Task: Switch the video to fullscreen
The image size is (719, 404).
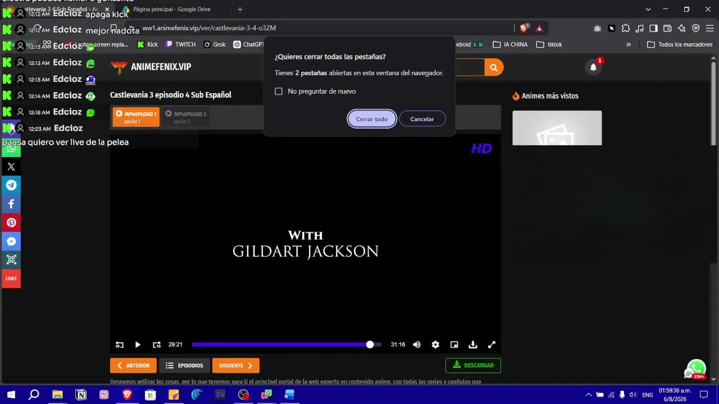Action: (492, 345)
